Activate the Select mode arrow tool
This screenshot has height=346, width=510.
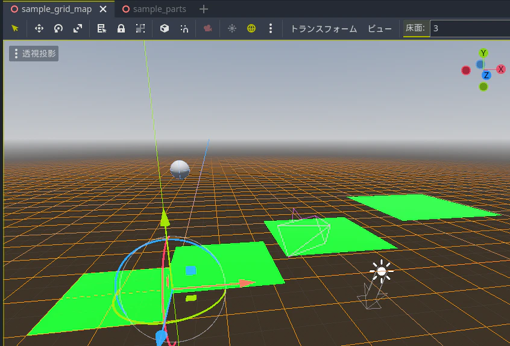click(14, 28)
